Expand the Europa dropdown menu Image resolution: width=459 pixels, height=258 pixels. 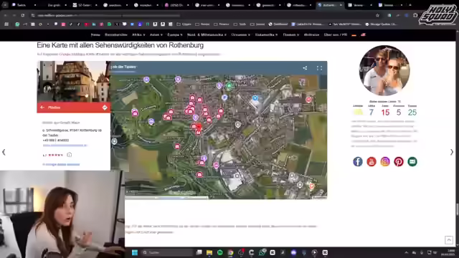click(175, 34)
